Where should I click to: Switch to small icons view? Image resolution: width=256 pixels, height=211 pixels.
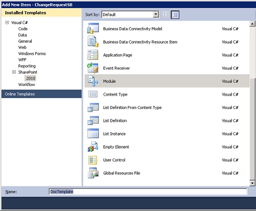pos(165,15)
